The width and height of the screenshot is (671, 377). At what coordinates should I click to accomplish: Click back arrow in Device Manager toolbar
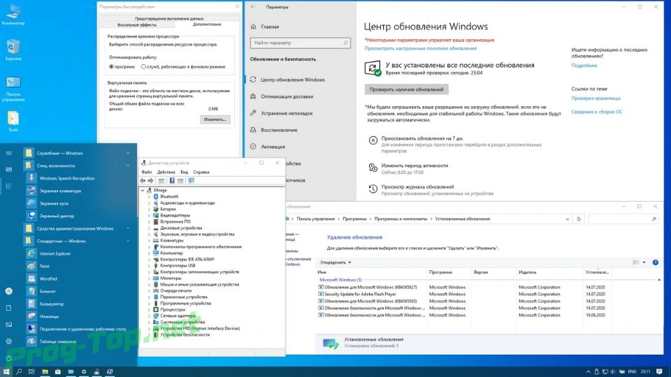[x=143, y=181]
